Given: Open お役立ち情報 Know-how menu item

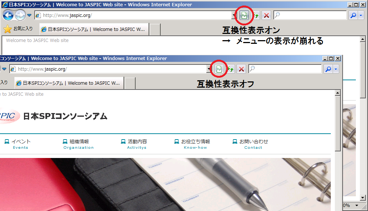Looking at the screenshot, I should click(192, 144).
